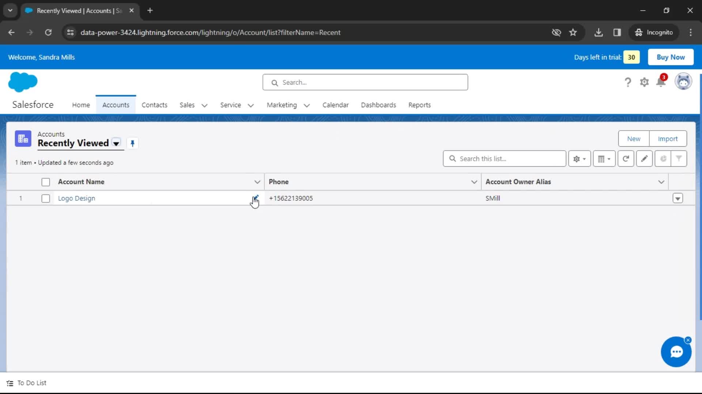Sort by the Account Name header
The image size is (702, 394).
81,182
